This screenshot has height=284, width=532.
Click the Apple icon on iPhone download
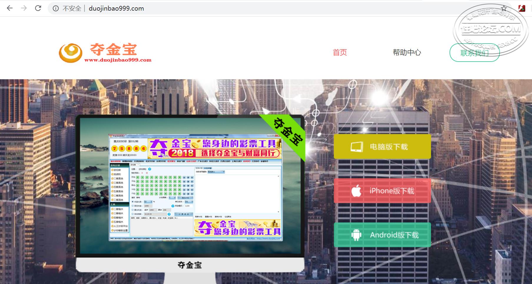356,191
